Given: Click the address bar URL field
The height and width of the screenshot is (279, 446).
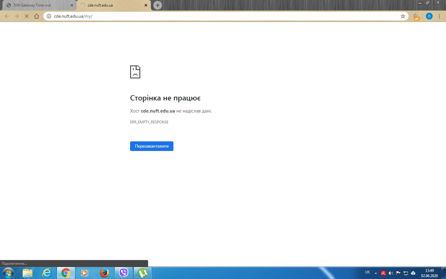Looking at the screenshot, I should click(x=217, y=16).
